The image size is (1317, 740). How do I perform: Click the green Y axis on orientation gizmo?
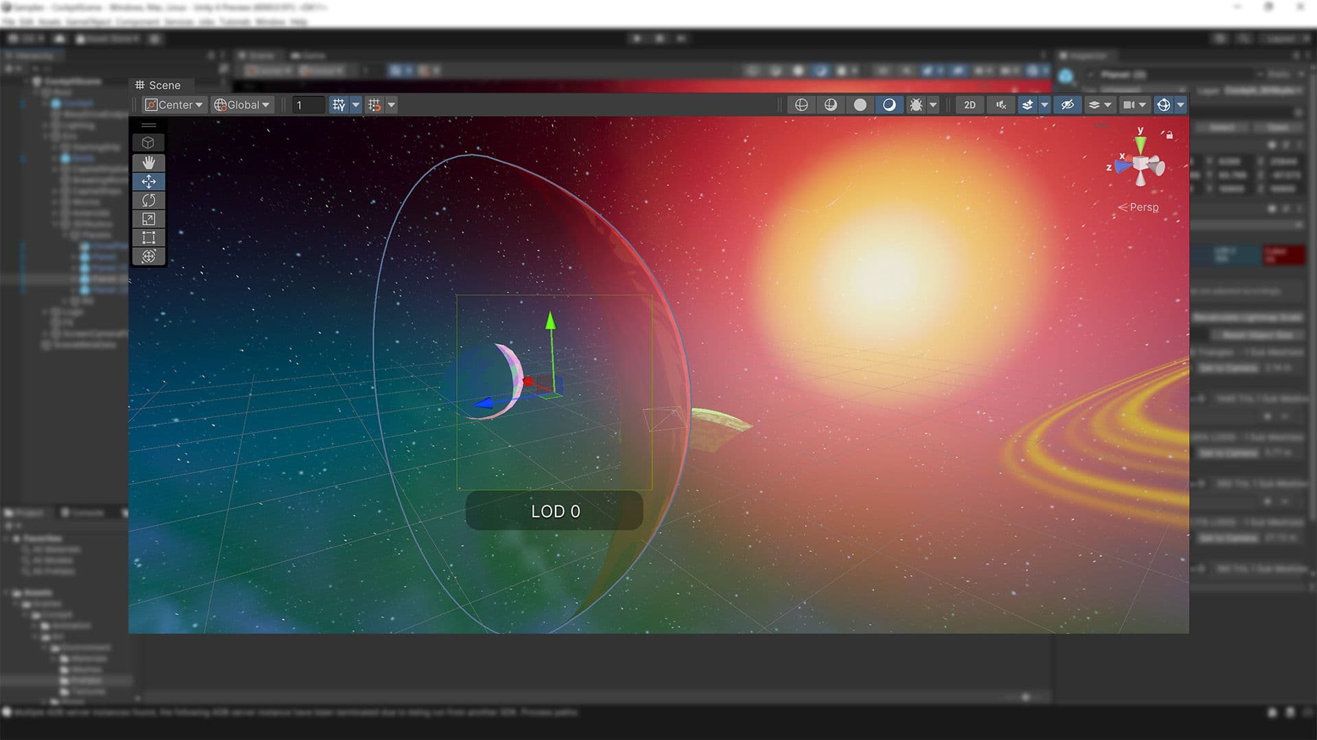(x=1140, y=143)
